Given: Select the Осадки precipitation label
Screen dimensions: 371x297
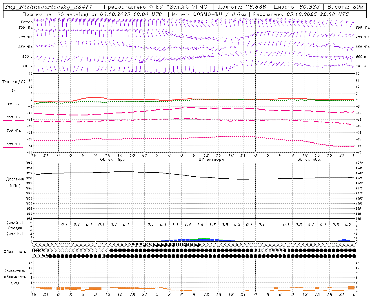Looking at the screenshot, I should coord(14,228).
